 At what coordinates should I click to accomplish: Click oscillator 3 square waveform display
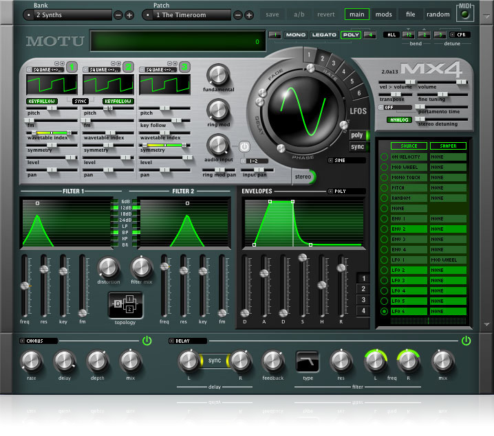(x=164, y=84)
